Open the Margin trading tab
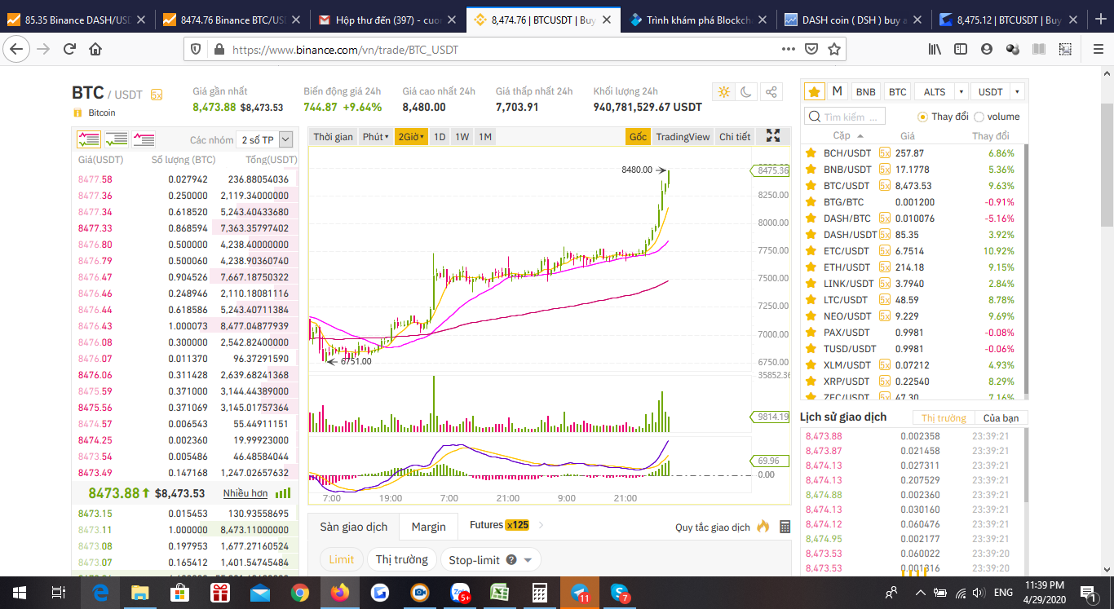Image resolution: width=1114 pixels, height=609 pixels. (x=429, y=527)
